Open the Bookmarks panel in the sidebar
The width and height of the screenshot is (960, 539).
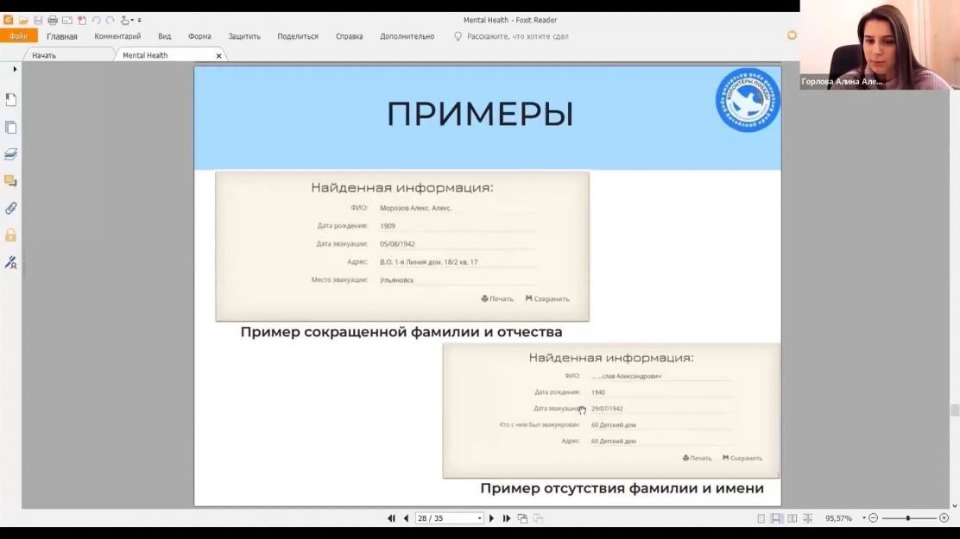[11, 100]
